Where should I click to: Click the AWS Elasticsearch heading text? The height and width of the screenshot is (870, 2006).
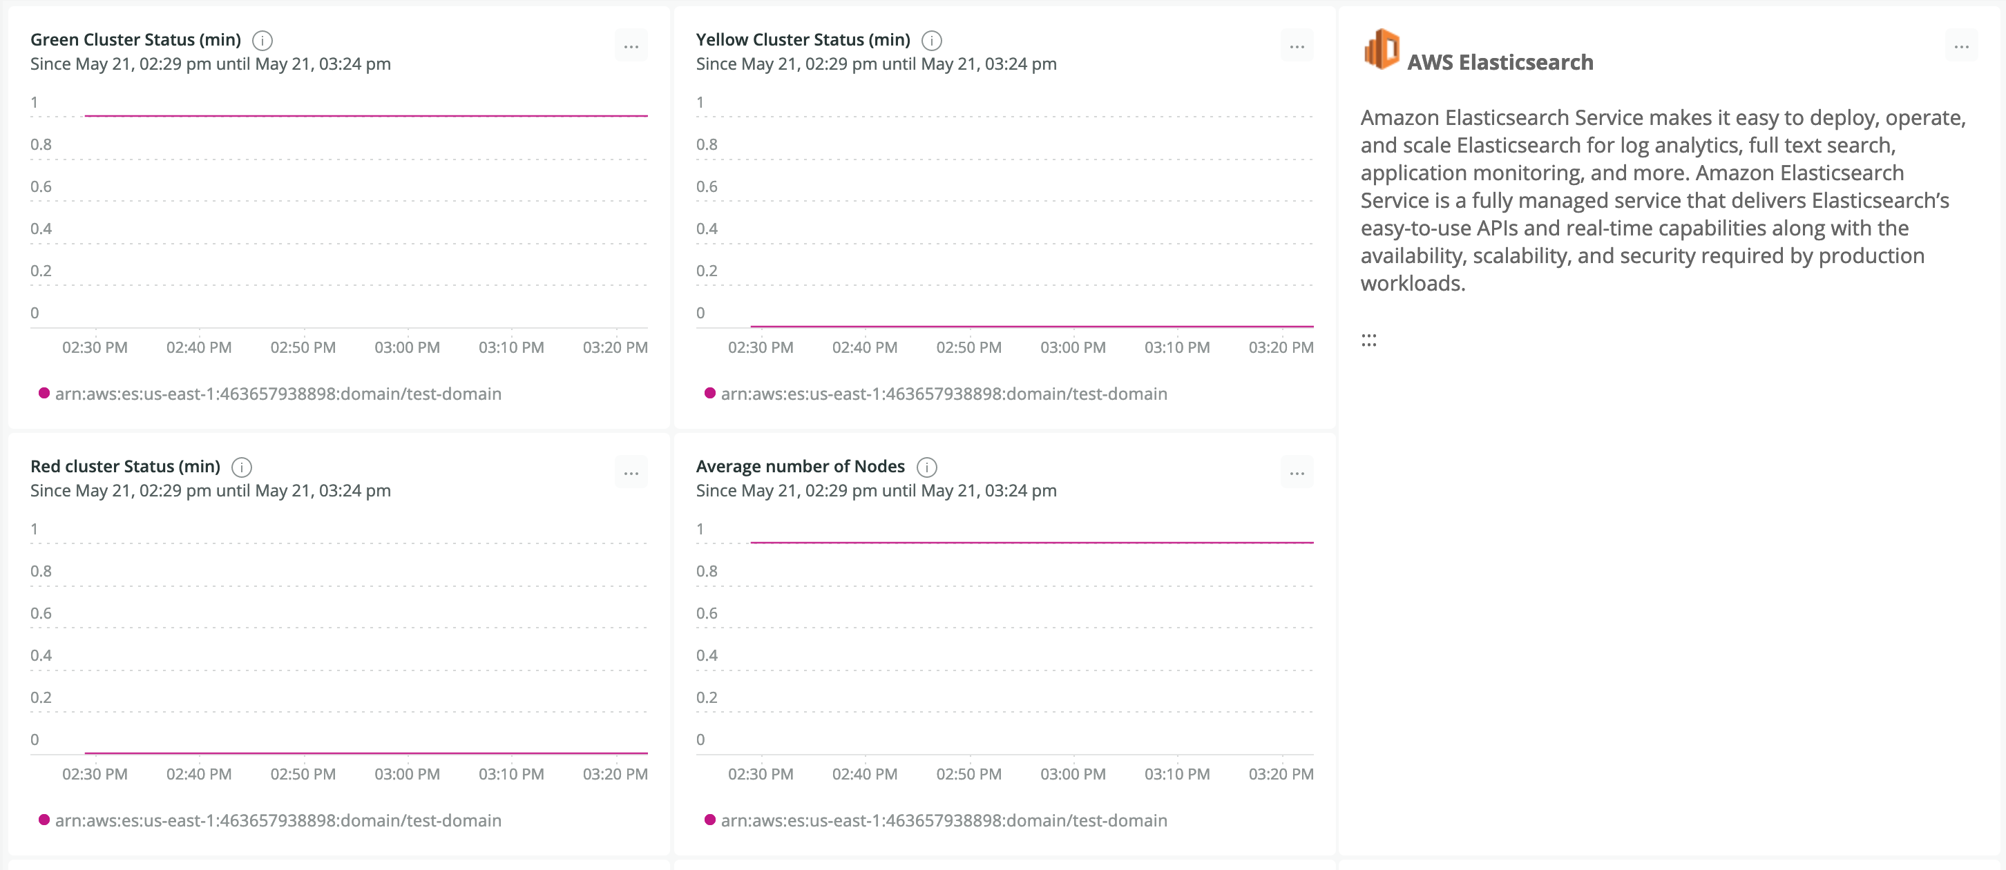1500,62
